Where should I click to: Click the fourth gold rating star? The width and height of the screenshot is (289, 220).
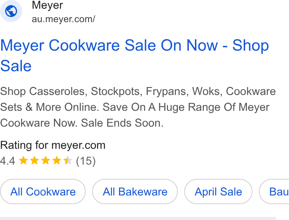pyautogui.click(x=57, y=160)
